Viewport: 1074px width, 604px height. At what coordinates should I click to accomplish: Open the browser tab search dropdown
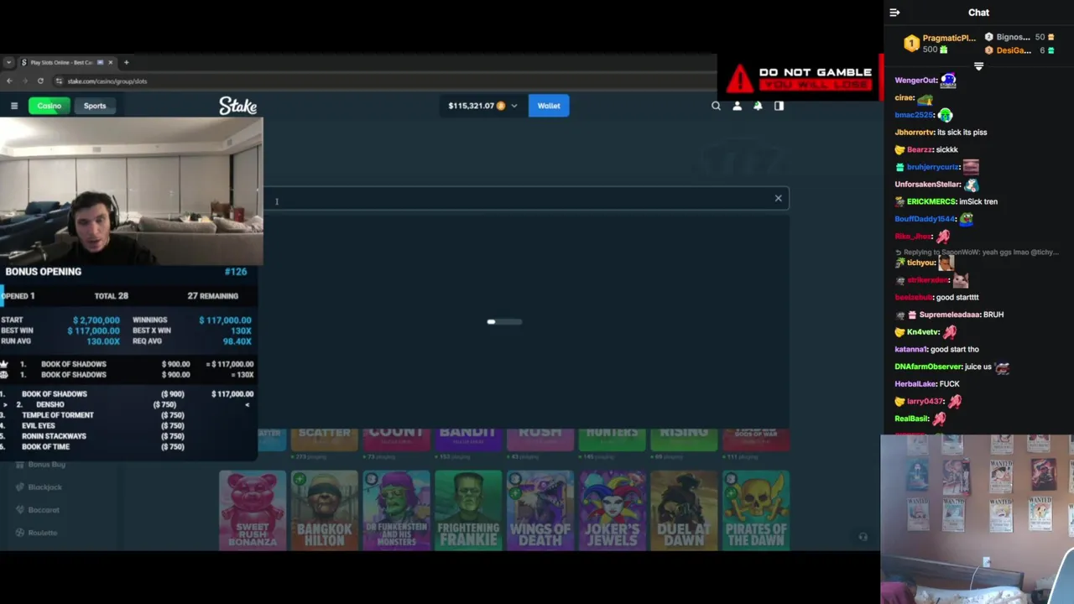click(x=8, y=62)
